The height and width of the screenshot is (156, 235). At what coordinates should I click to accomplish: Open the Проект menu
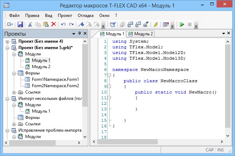coord(65,16)
